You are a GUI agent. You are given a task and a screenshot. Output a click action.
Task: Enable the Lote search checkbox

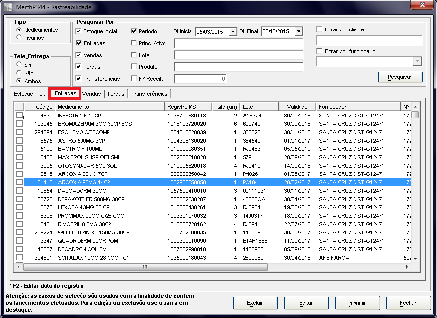tap(134, 55)
